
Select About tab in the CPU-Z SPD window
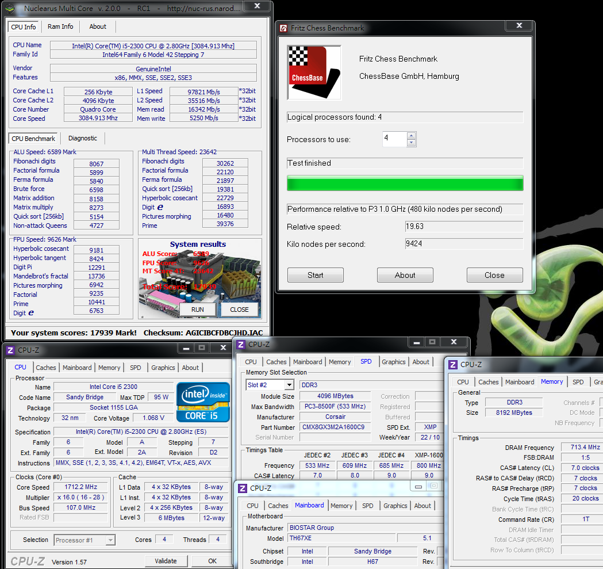(421, 362)
